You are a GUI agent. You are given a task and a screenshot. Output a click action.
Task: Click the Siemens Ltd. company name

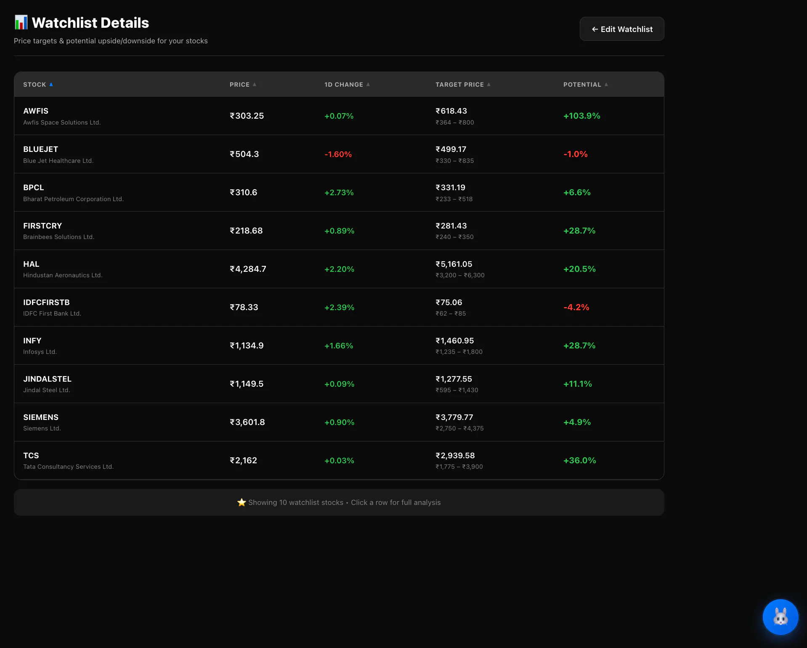(x=42, y=428)
